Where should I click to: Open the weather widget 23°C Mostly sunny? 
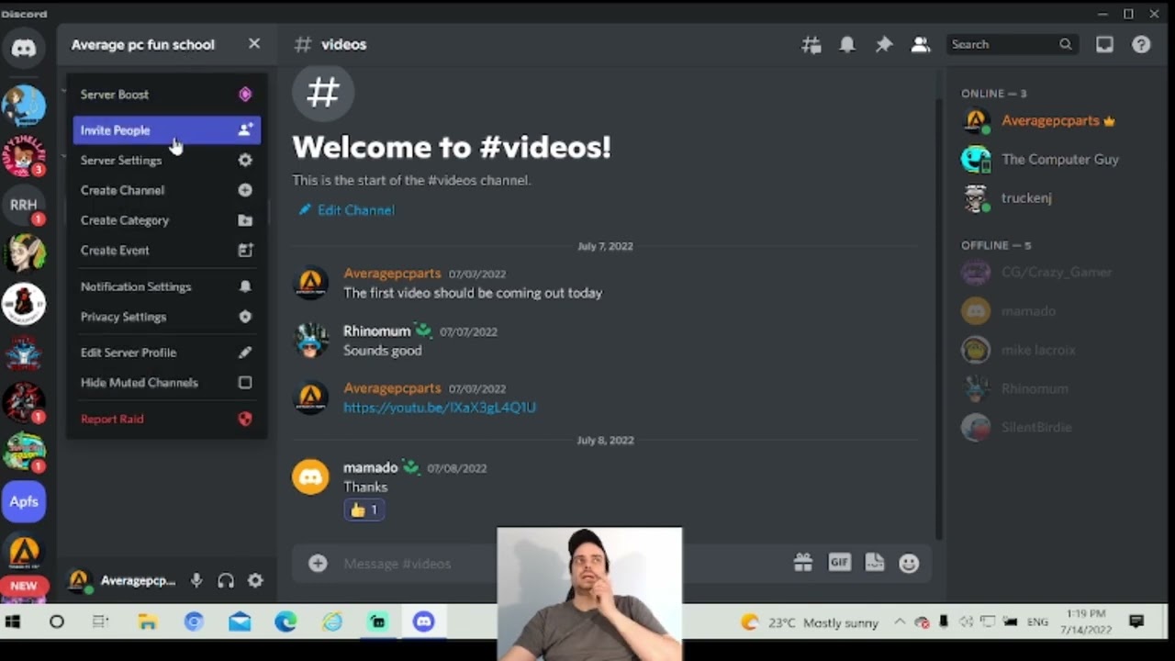810,622
